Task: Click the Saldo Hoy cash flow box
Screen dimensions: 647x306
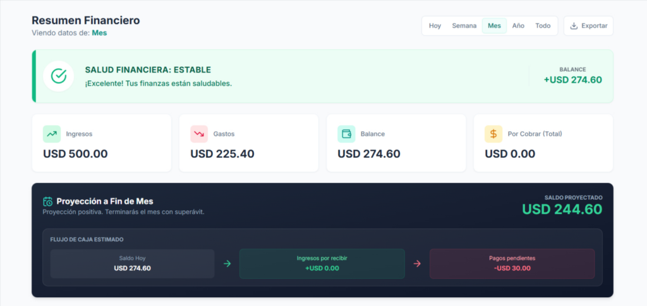Action: click(132, 264)
